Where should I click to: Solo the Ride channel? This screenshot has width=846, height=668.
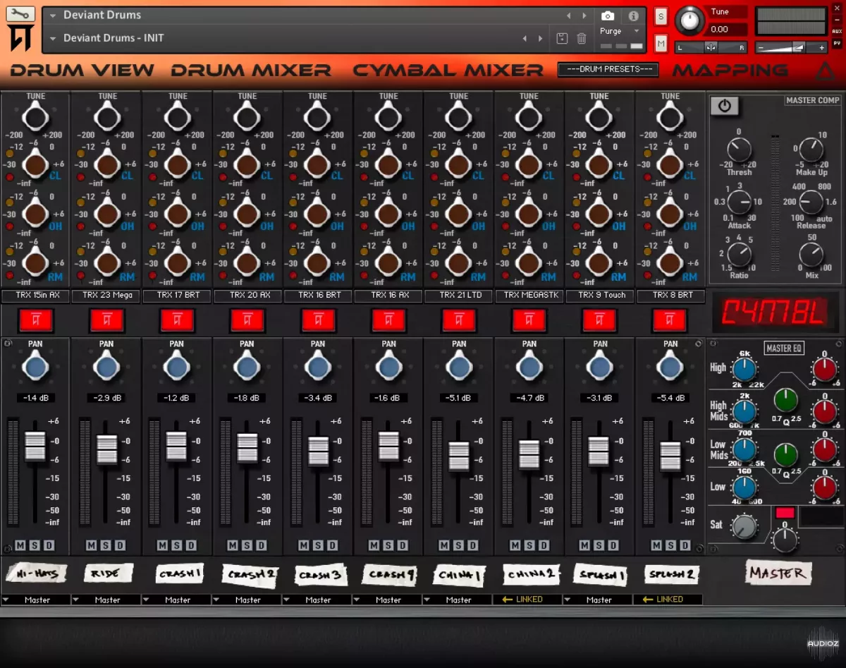(x=106, y=545)
